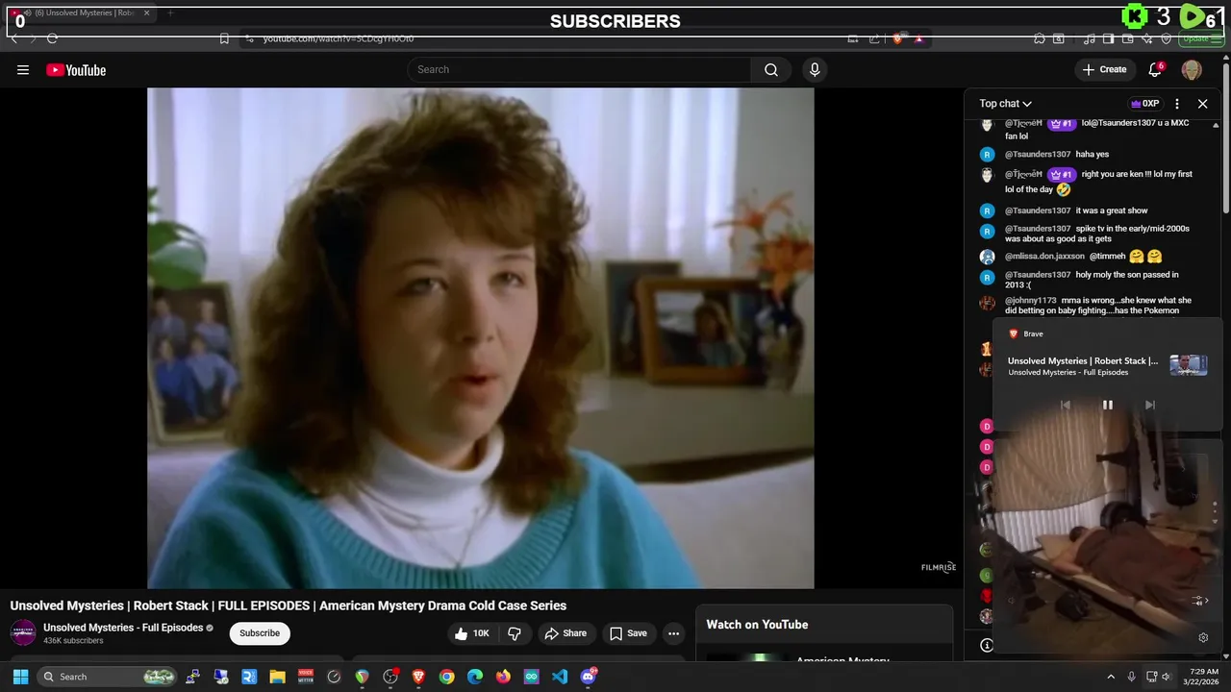Screen dimensions: 1231x692
Task: Click the browser address bar URL
Action: click(339, 38)
